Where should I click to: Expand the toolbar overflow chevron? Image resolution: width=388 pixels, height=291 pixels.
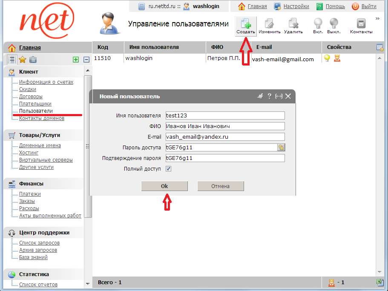point(377,18)
